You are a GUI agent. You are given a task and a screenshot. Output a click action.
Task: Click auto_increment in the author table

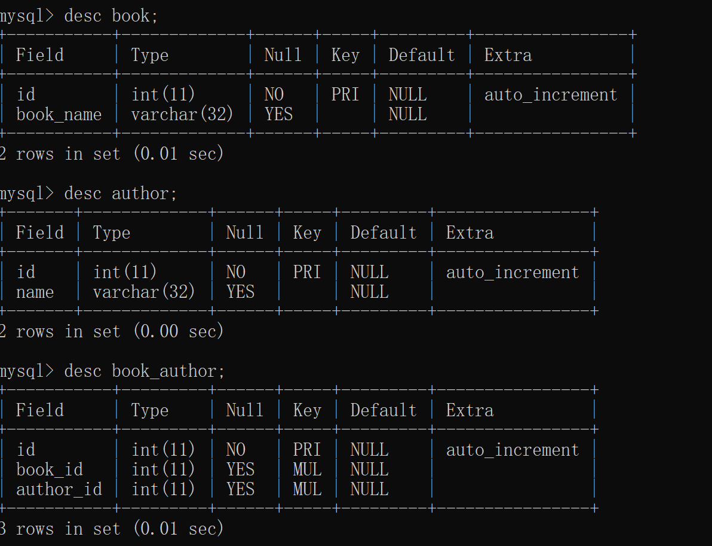coord(512,272)
